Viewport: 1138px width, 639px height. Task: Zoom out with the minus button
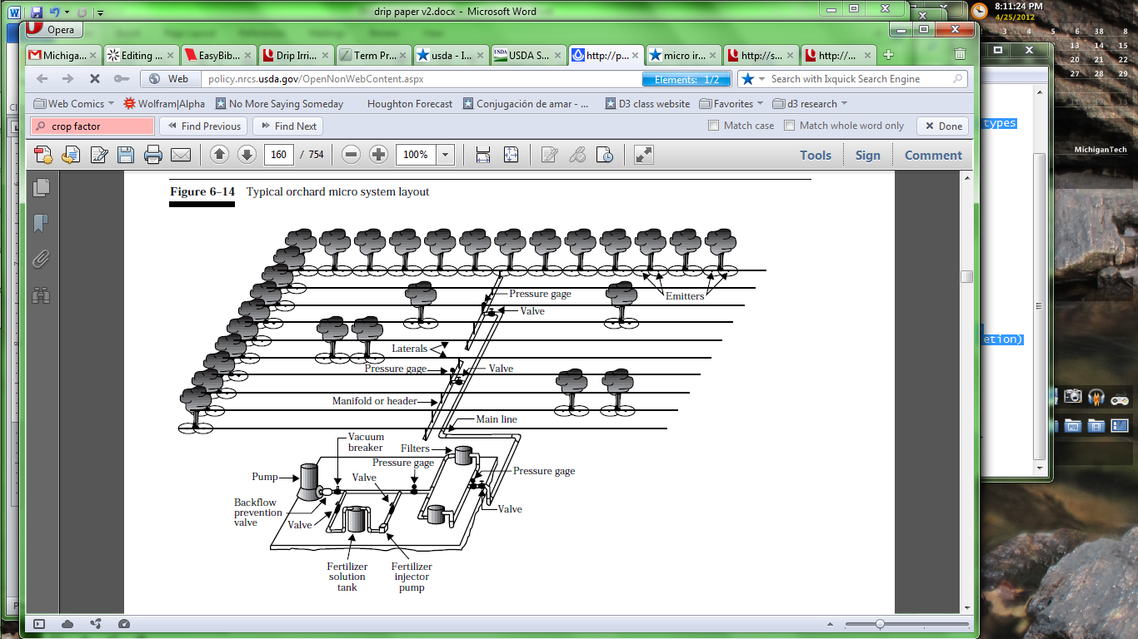pyautogui.click(x=351, y=155)
